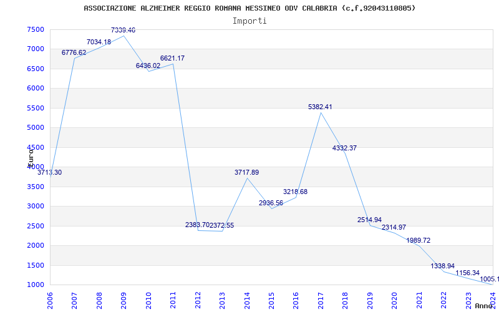Select the data label 4332.37
The width and height of the screenshot is (499, 312).
tap(344, 148)
